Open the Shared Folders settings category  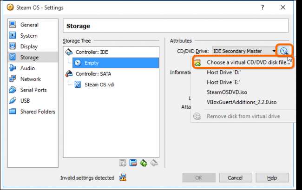click(37, 111)
